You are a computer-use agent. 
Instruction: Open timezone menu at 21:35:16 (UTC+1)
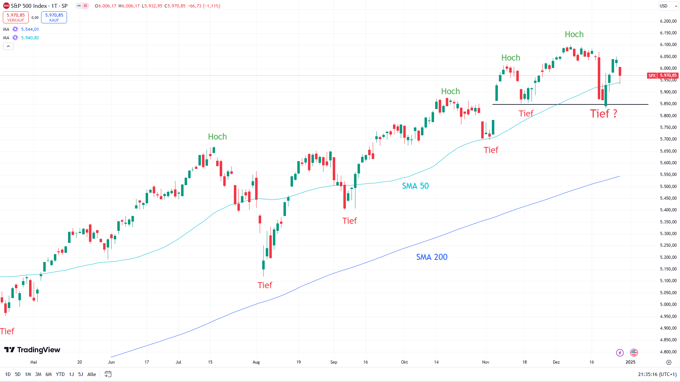657,375
